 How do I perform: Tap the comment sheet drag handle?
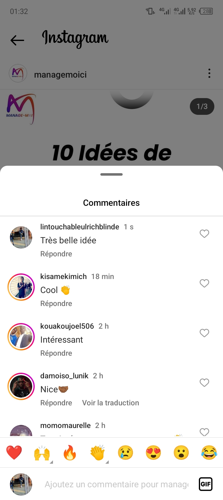coord(111,174)
